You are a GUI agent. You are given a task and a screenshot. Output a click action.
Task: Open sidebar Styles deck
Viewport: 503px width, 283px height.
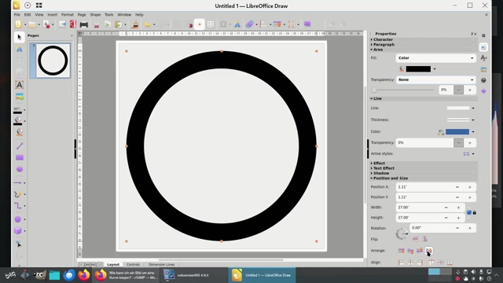483,58
